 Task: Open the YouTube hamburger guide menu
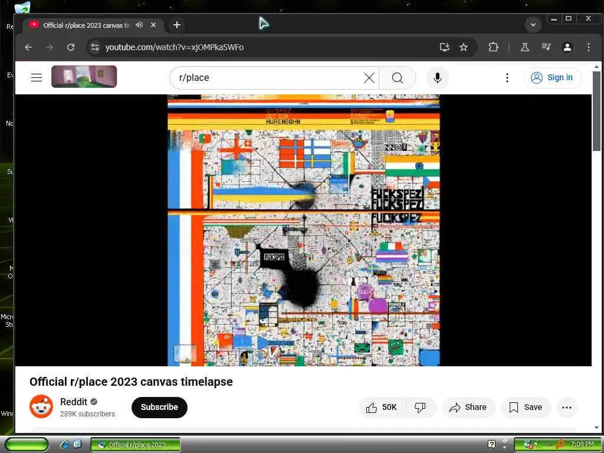(37, 77)
